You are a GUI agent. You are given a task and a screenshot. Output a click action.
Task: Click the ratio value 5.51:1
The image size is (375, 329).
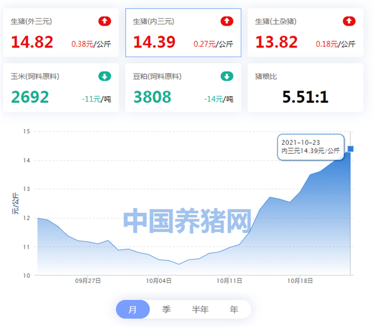[306, 97]
